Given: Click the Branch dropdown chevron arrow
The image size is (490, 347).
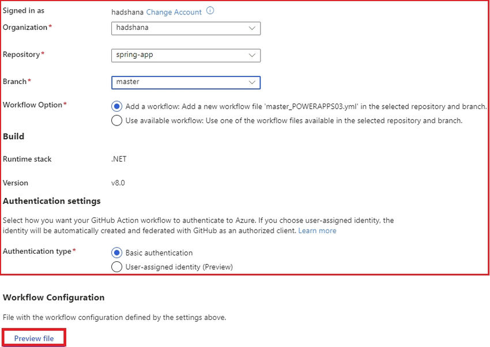Looking at the screenshot, I should (x=252, y=82).
